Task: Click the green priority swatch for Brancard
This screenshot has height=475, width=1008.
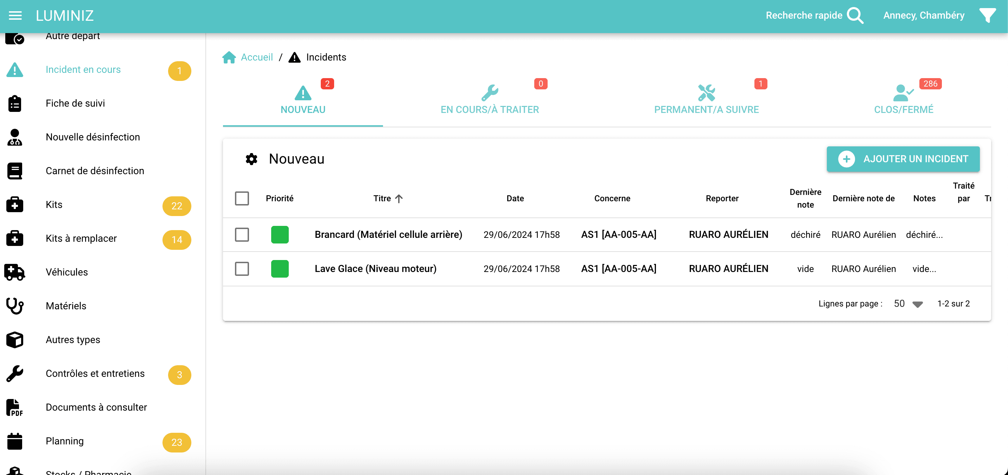Action: 279,235
